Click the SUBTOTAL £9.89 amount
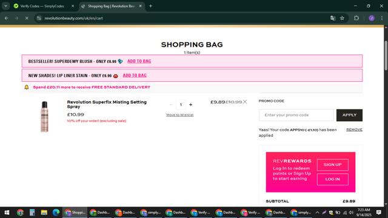Image resolution: width=388 pixels, height=218 pixels. (x=349, y=201)
